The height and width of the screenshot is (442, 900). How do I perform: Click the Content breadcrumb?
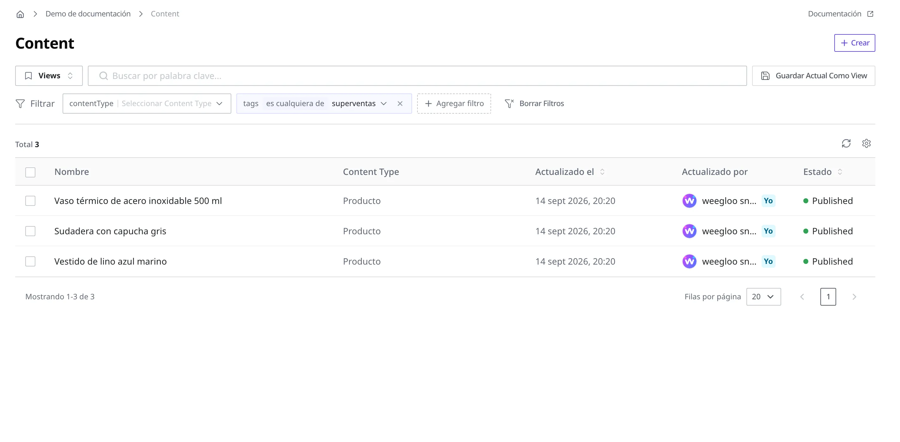[165, 14]
